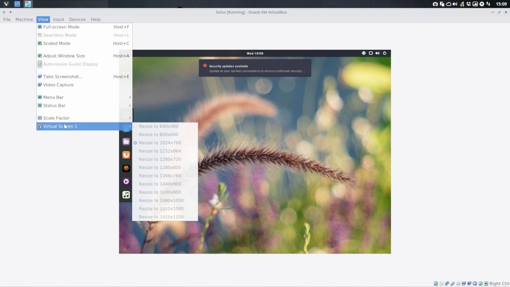Launch the video player from guest dock
Image resolution: width=510 pixels, height=287 pixels.
coord(126,181)
